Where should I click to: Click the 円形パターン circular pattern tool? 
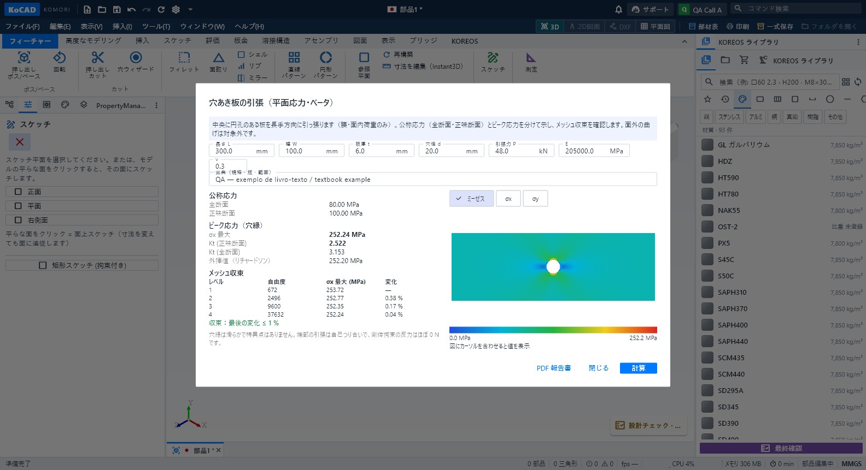pos(326,65)
